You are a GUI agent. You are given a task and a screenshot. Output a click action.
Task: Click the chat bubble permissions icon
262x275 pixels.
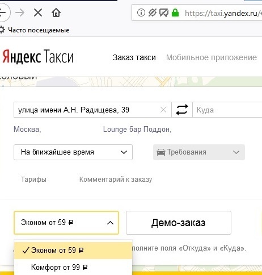pyautogui.click(x=164, y=13)
